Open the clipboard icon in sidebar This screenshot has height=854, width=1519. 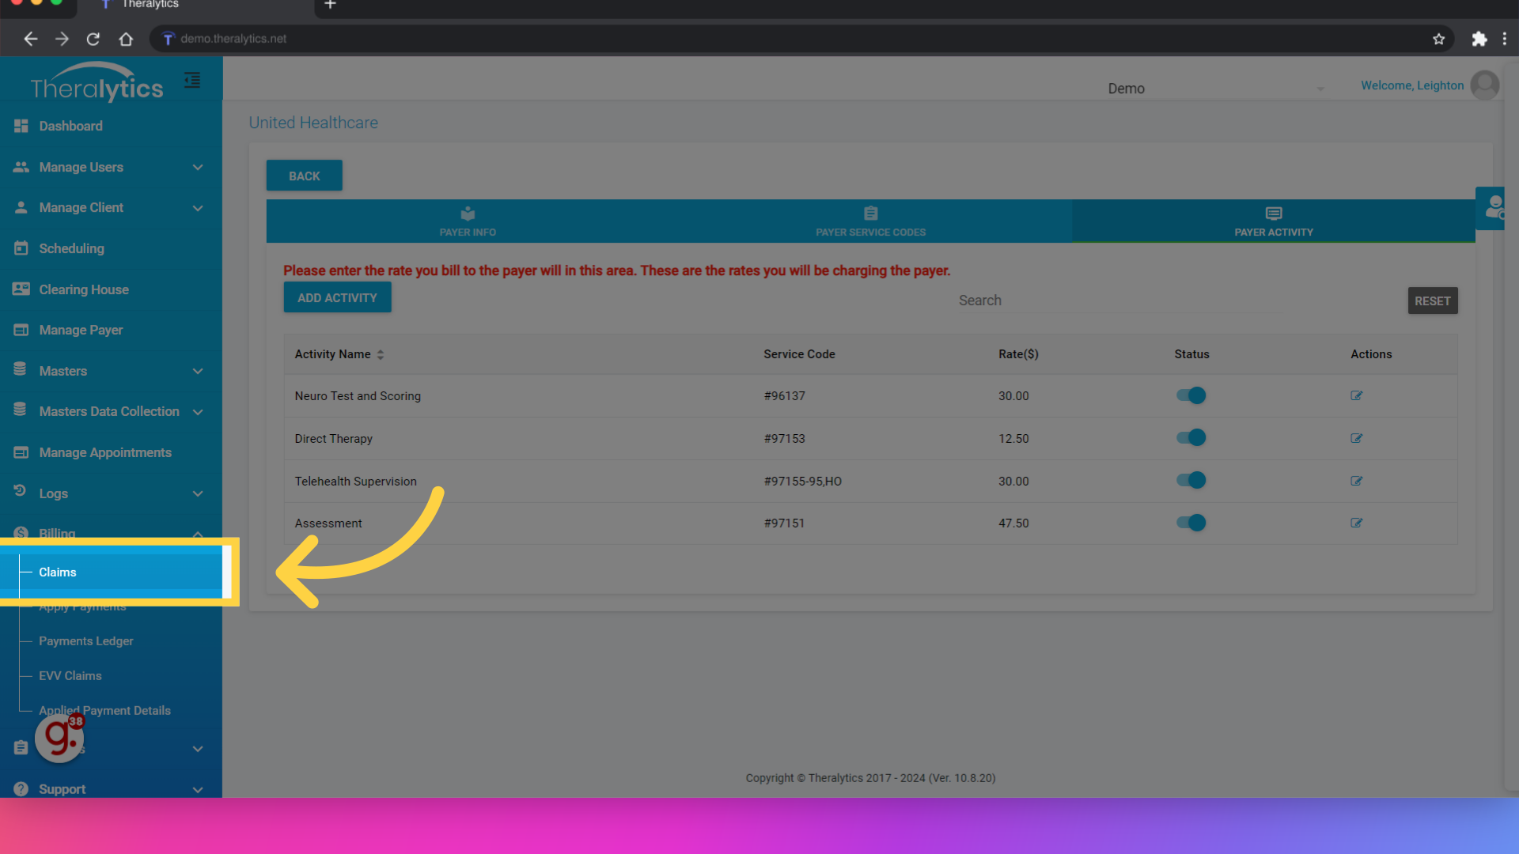click(x=21, y=748)
